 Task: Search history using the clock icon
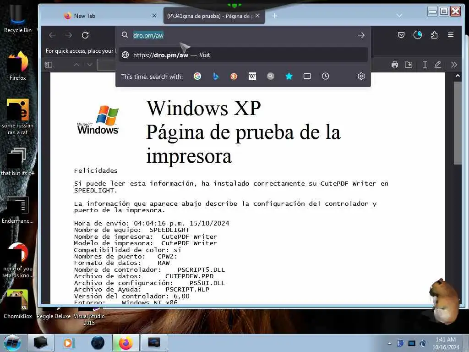click(x=326, y=77)
